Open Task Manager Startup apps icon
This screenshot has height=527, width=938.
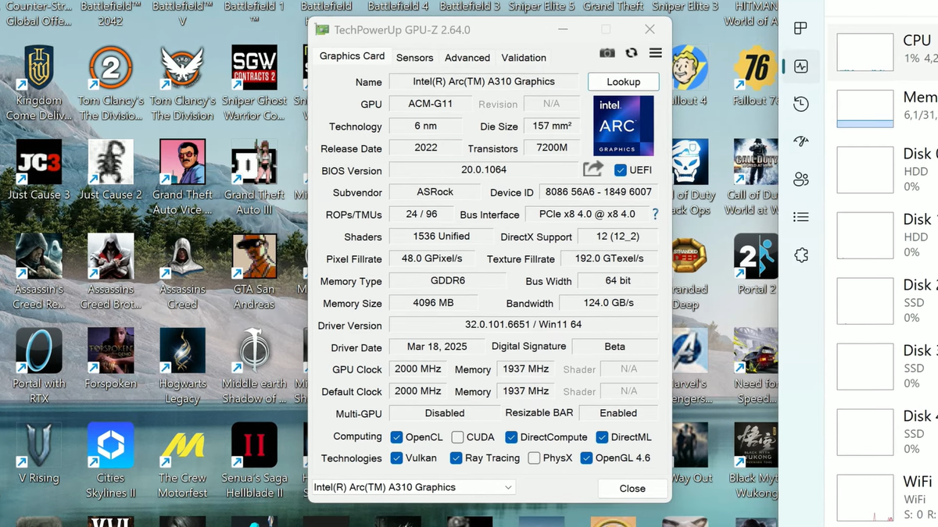click(800, 141)
